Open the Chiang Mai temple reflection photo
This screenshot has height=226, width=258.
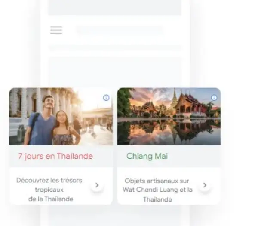(169, 116)
